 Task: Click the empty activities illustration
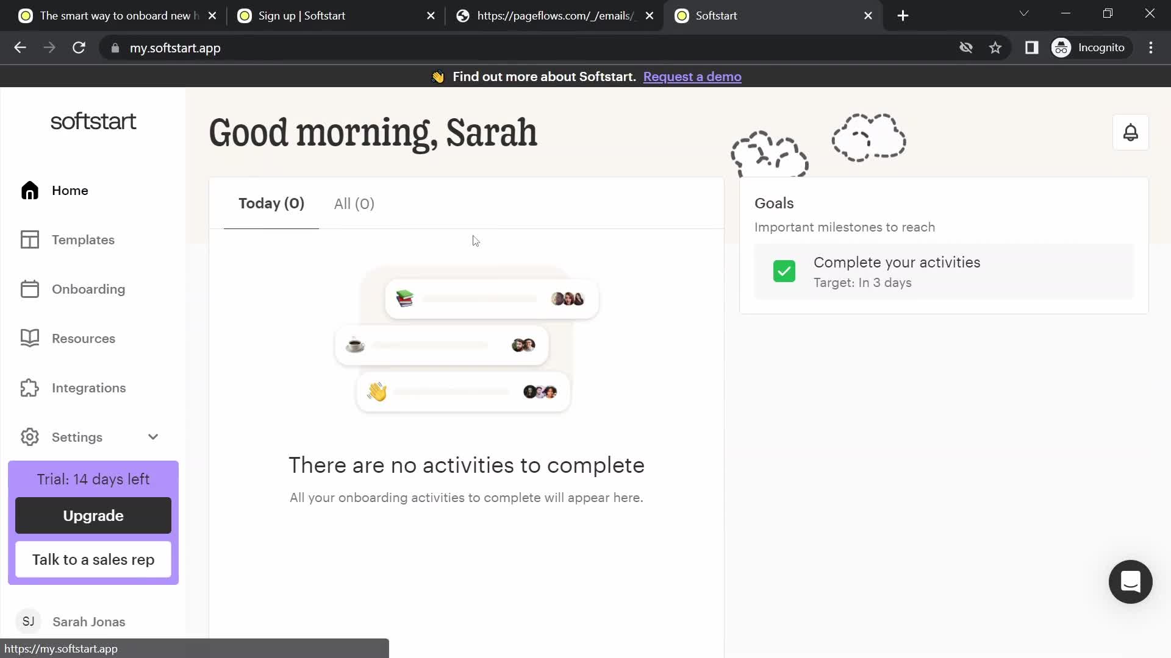pos(467,340)
